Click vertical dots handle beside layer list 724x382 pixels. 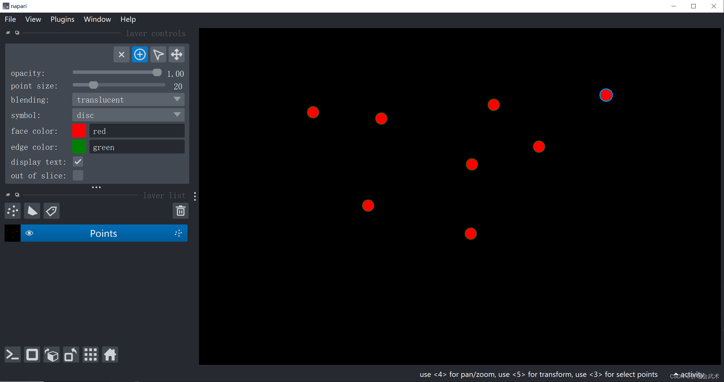pos(195,196)
